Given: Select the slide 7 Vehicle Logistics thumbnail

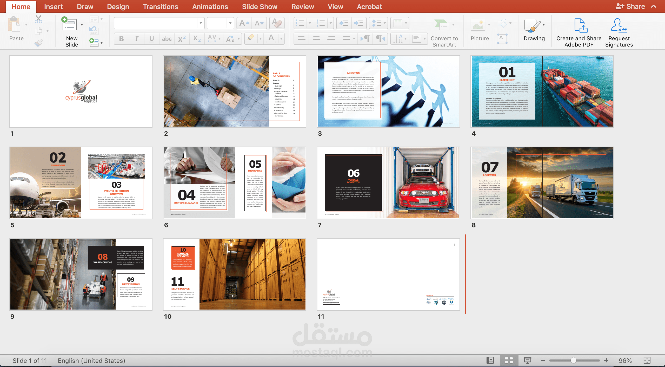Looking at the screenshot, I should [388, 183].
